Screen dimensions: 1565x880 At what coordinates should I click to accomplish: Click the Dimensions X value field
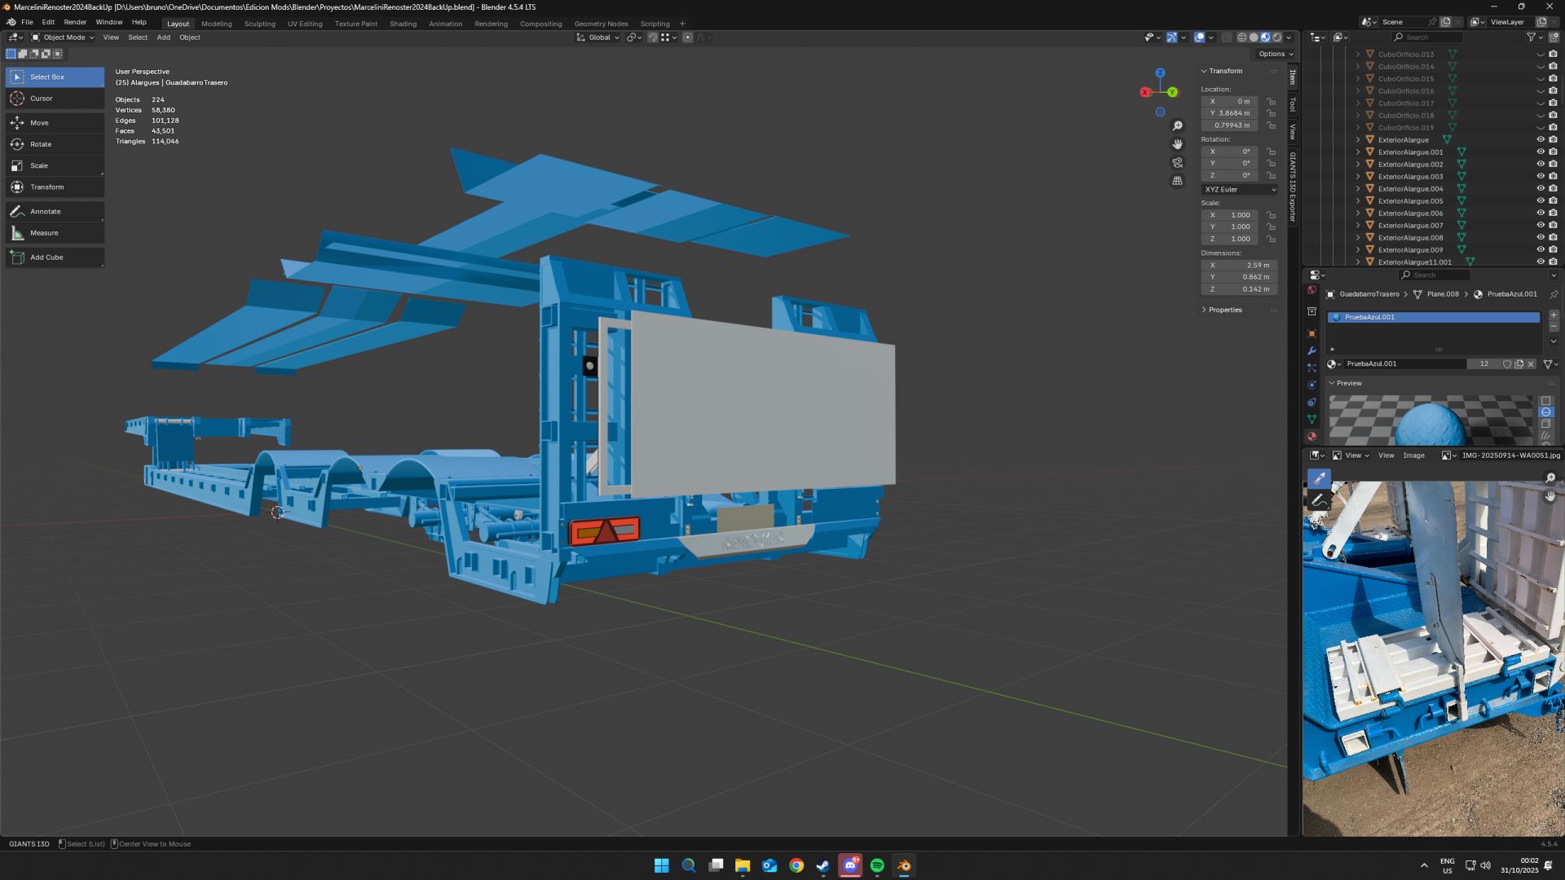click(x=1240, y=265)
